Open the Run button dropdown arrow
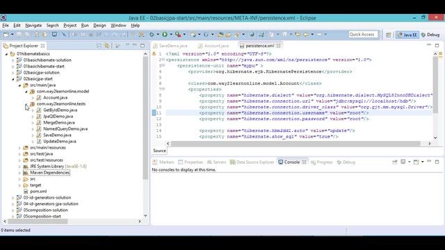The height and width of the screenshot is (250, 445). tap(171, 35)
